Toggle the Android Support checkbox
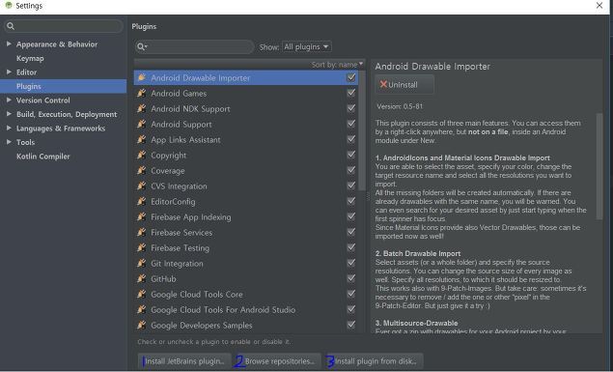This screenshot has height=372, width=613. tap(351, 124)
